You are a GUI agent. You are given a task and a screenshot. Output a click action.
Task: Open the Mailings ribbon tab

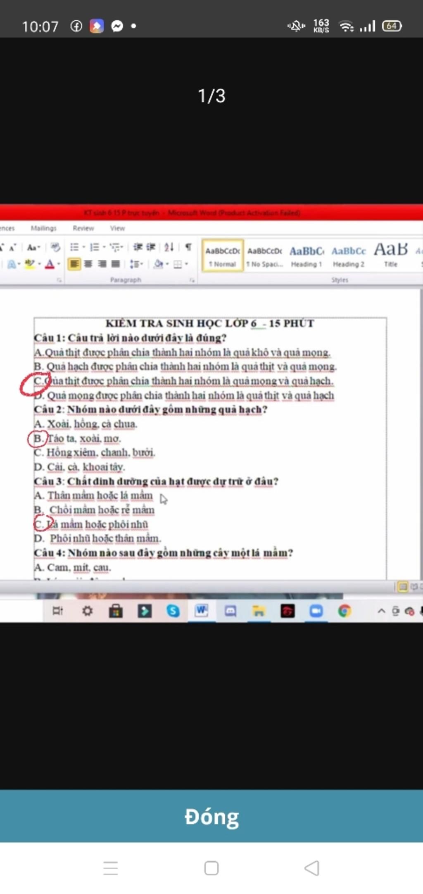click(x=43, y=228)
